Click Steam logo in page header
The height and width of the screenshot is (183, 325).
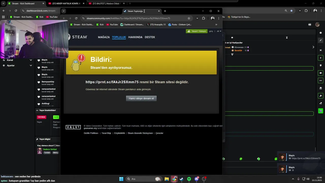click(x=78, y=37)
